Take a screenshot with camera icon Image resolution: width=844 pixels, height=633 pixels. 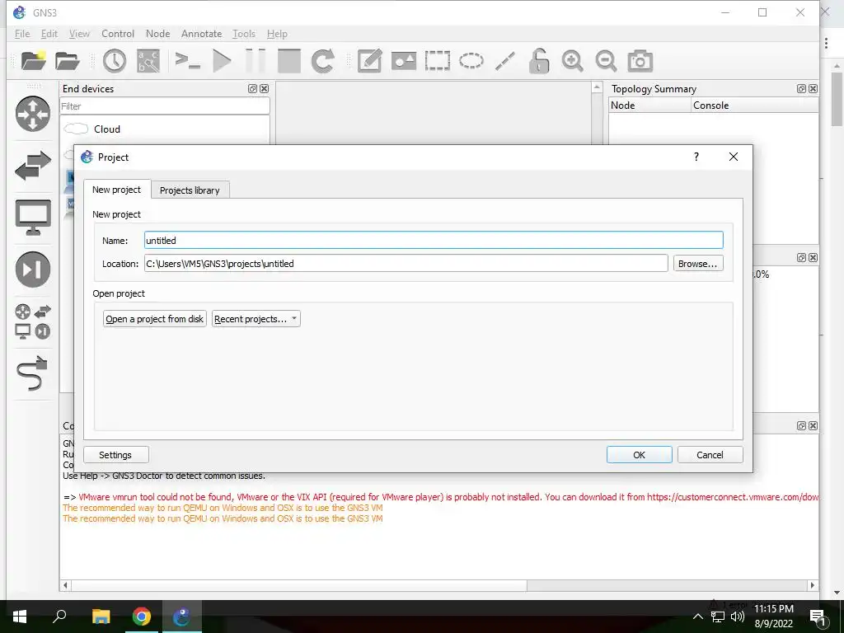640,60
